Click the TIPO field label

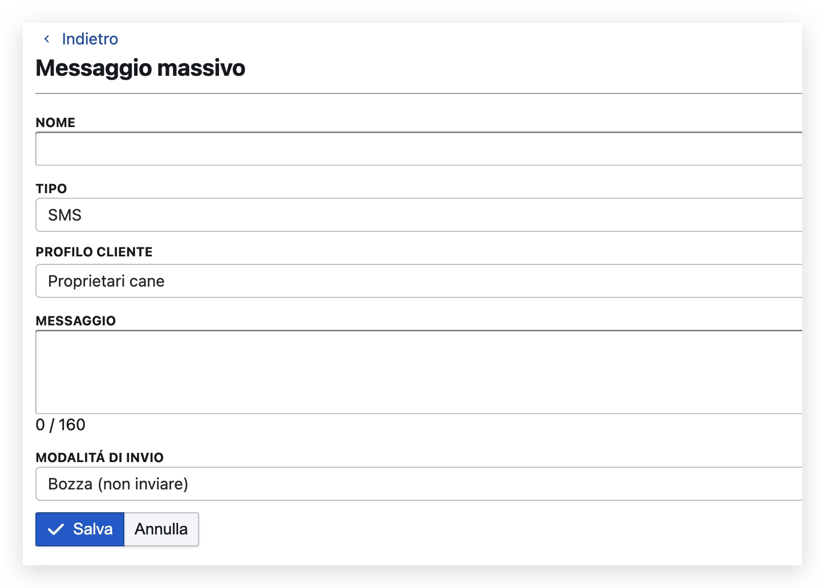51,189
